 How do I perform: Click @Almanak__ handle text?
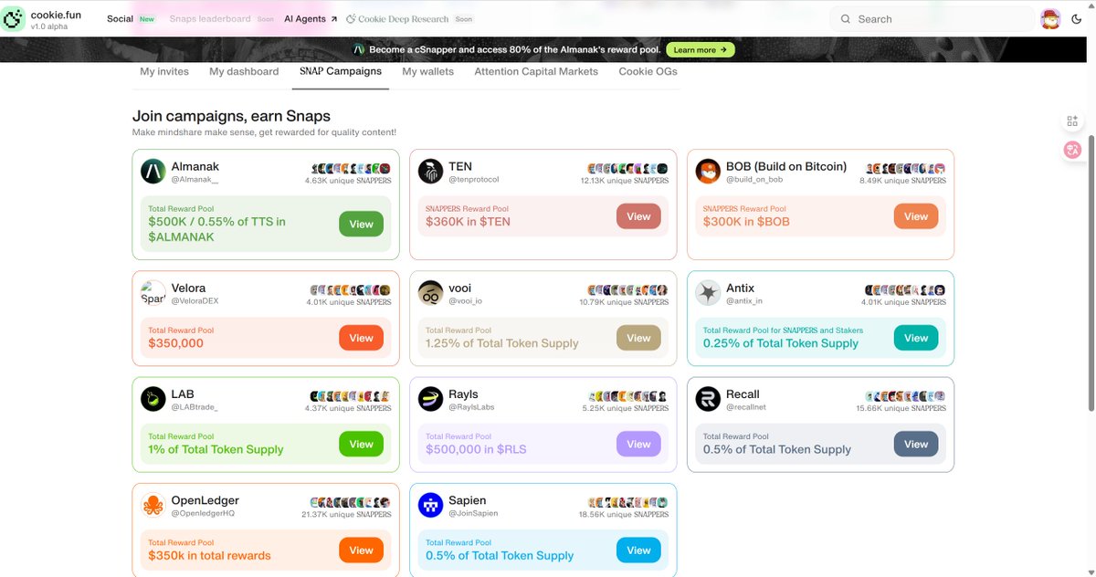195,180
